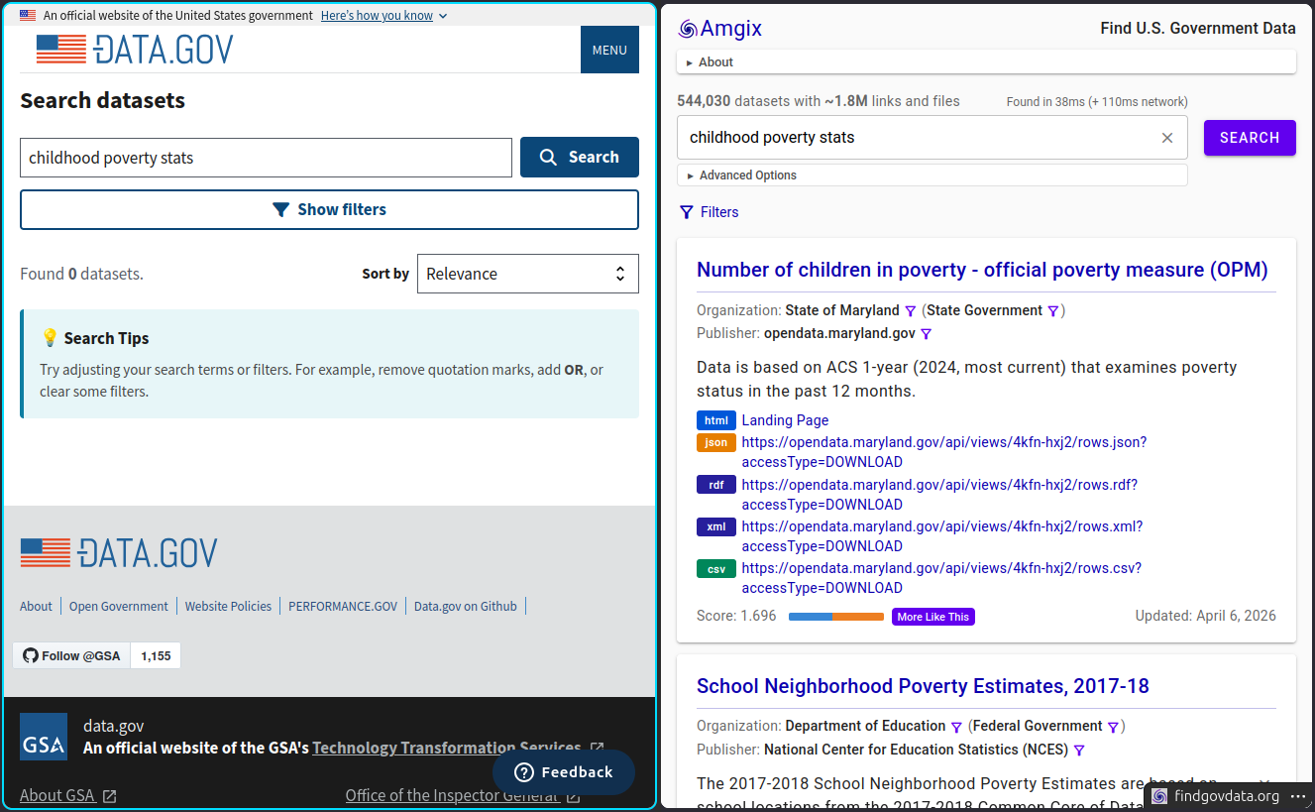Filter by Federal Government funnel icon

pos(1113,727)
